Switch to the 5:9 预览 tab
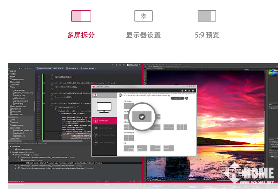278x189 pixels. [x=207, y=24]
